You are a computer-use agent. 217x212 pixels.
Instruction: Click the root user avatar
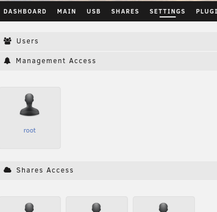point(29,105)
